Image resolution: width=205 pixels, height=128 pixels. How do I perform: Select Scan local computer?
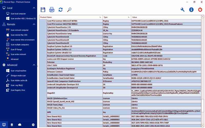[x=18, y=14]
